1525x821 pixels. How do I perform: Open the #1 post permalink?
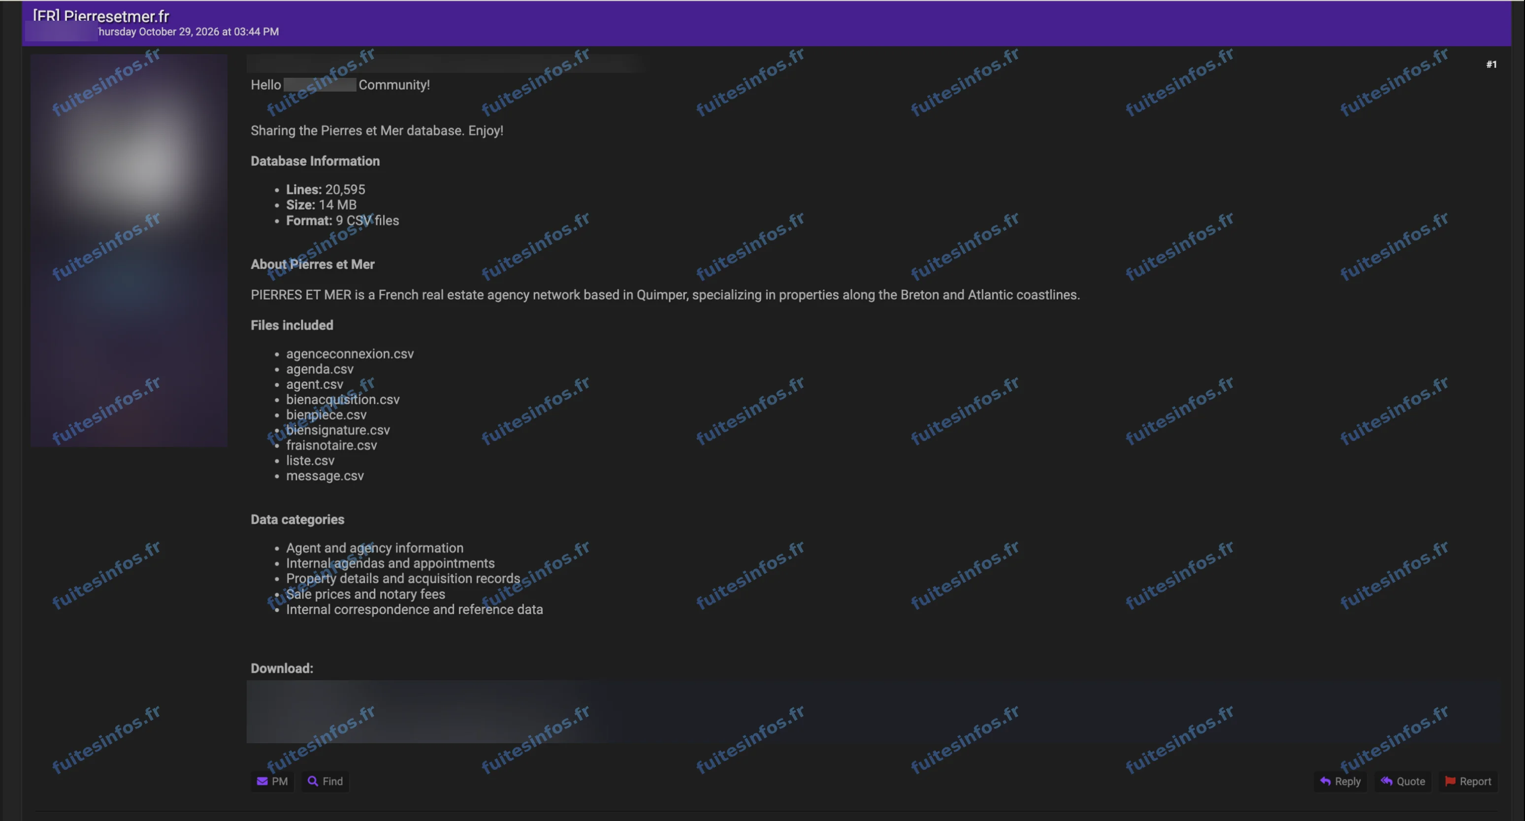point(1491,64)
